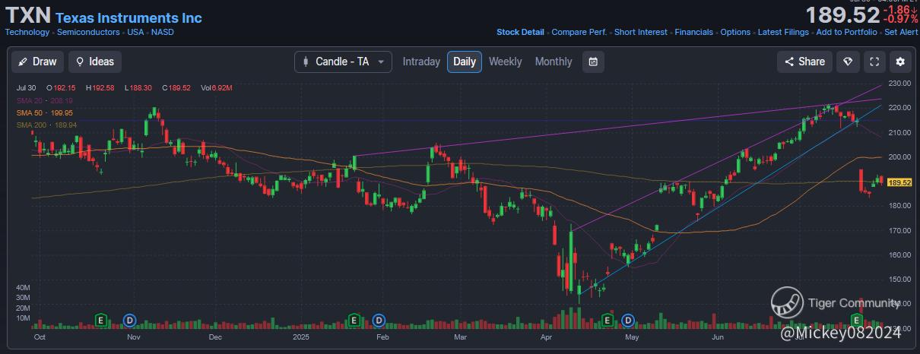This screenshot has height=354, width=920.
Task: Select the SMA 200 indicator label
Action: (x=45, y=125)
